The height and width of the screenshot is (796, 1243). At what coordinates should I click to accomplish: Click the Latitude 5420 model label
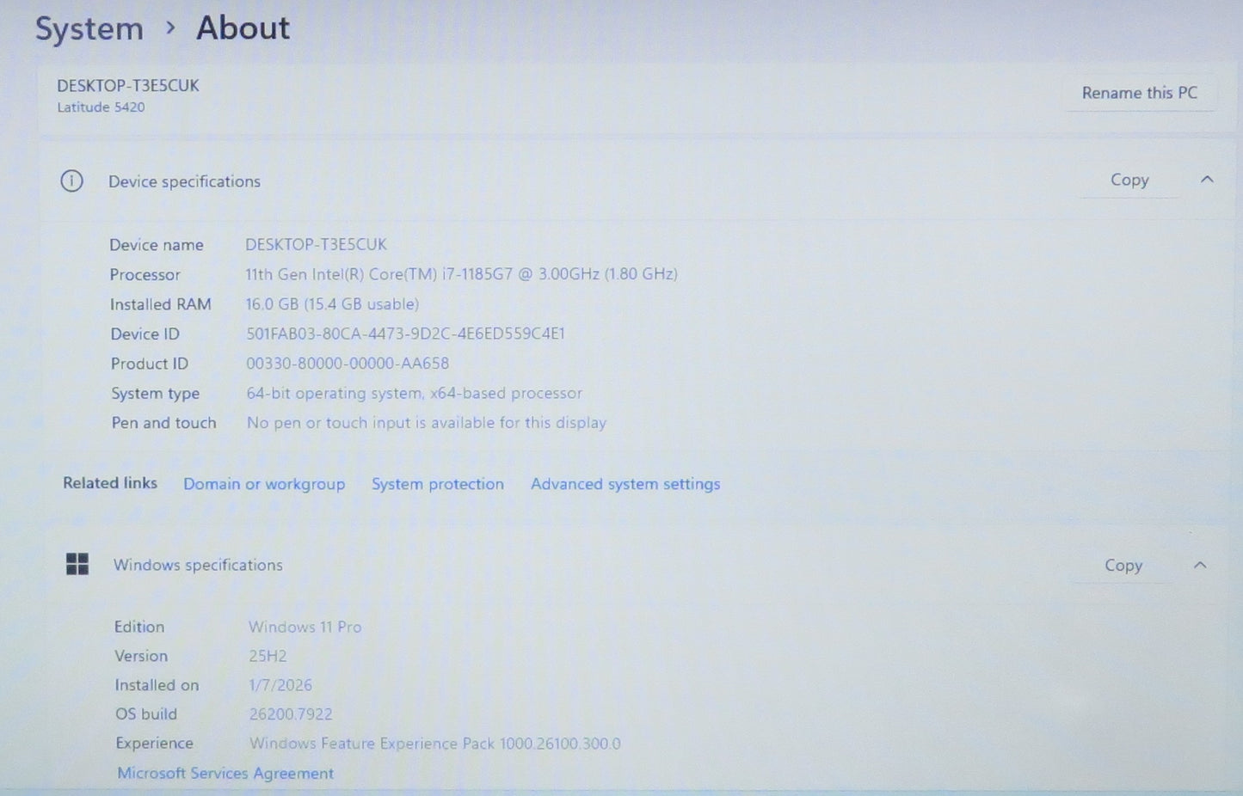pyautogui.click(x=100, y=107)
